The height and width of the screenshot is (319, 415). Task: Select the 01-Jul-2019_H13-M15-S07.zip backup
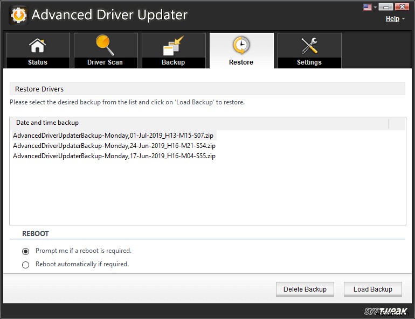[113, 136]
